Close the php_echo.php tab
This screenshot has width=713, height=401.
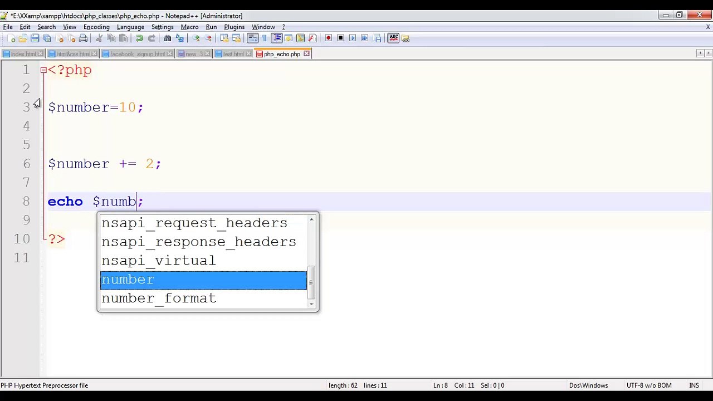306,54
